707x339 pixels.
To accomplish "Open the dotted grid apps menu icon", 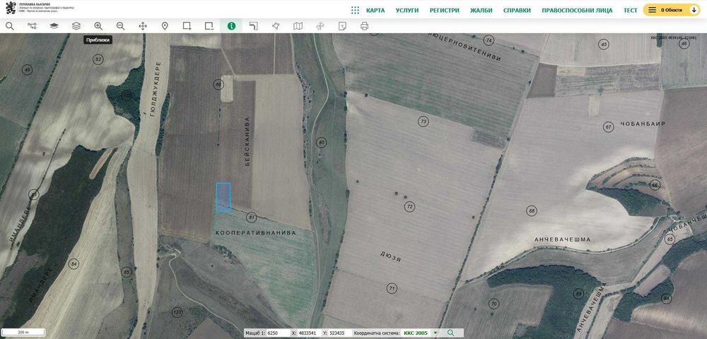I will coord(356,10).
